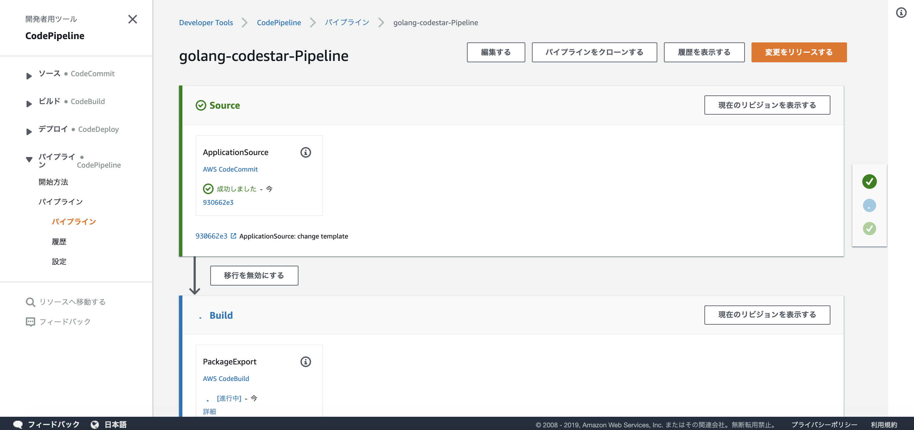Click the Source stage success check icon
Screen dimensions: 914x430
pos(201,105)
